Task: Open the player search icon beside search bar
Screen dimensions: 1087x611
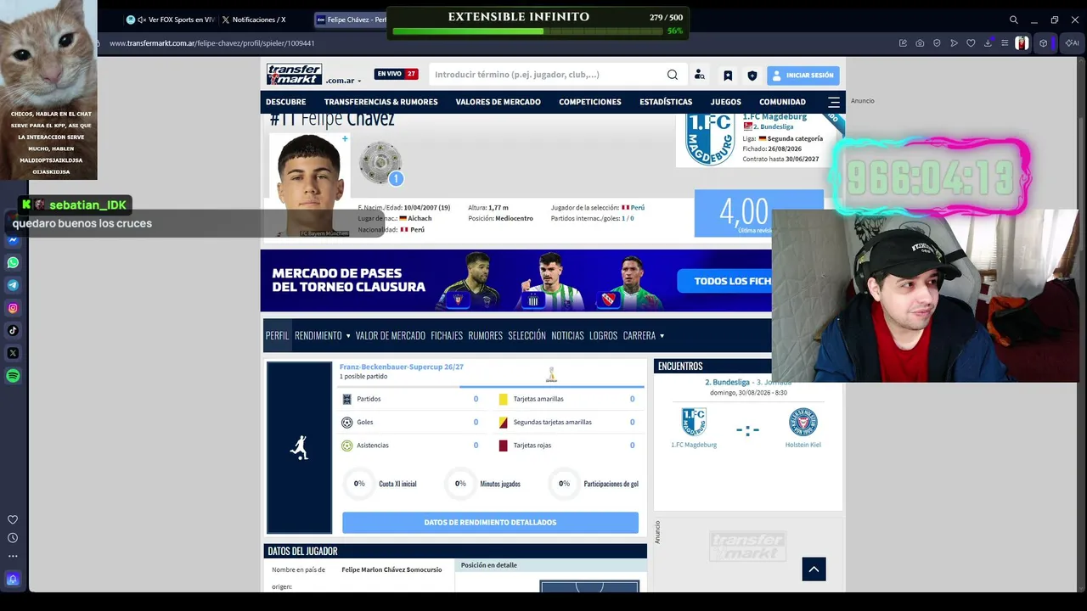Action: click(700, 75)
